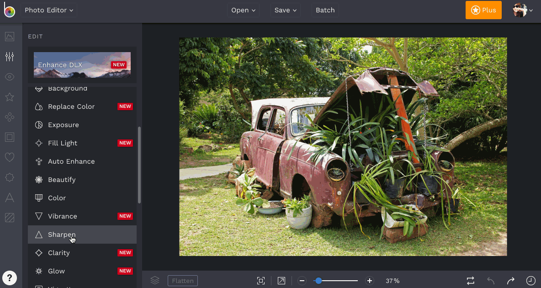Click the fit to screen icon
The height and width of the screenshot is (288, 541).
(261, 281)
